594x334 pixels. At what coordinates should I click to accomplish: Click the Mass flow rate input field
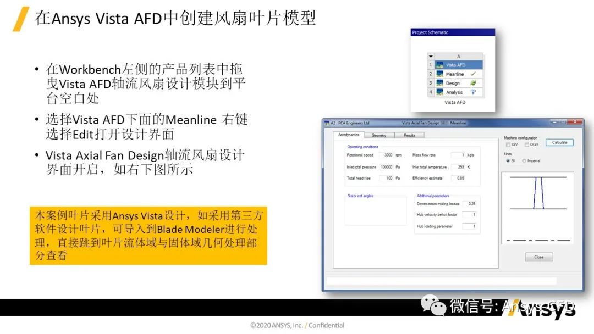click(x=458, y=155)
